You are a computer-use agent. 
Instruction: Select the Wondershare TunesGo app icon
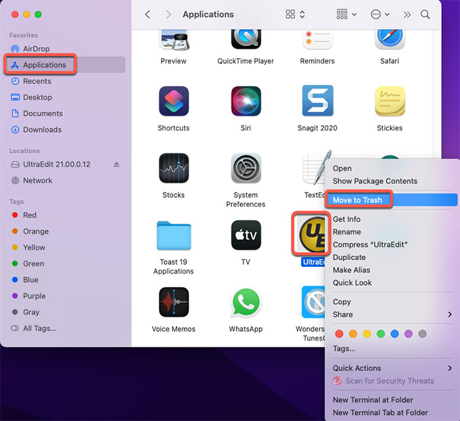(x=313, y=302)
